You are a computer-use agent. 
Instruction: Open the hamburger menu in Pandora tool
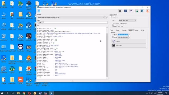[39, 11]
